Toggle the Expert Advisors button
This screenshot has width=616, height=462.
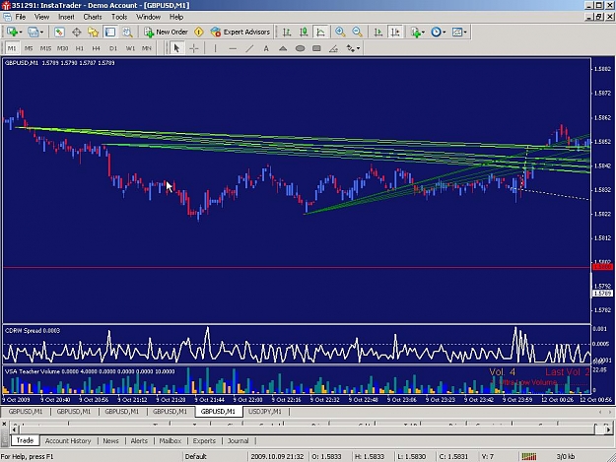click(x=240, y=33)
